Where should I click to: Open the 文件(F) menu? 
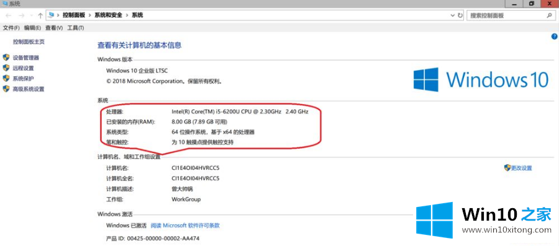tap(11, 28)
